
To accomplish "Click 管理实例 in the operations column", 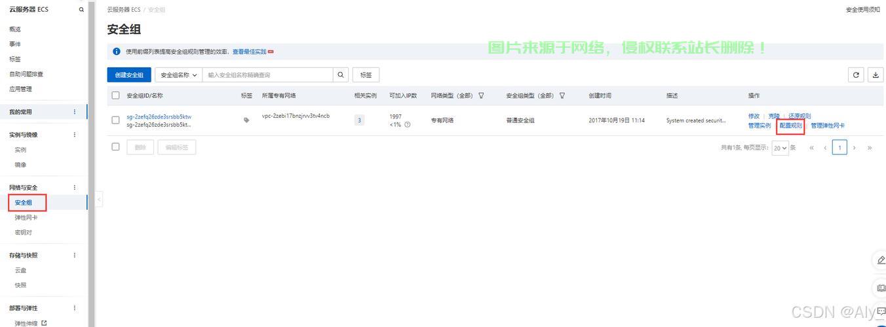I will click(760, 125).
